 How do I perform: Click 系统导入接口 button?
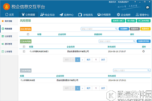(x=118, y=21)
